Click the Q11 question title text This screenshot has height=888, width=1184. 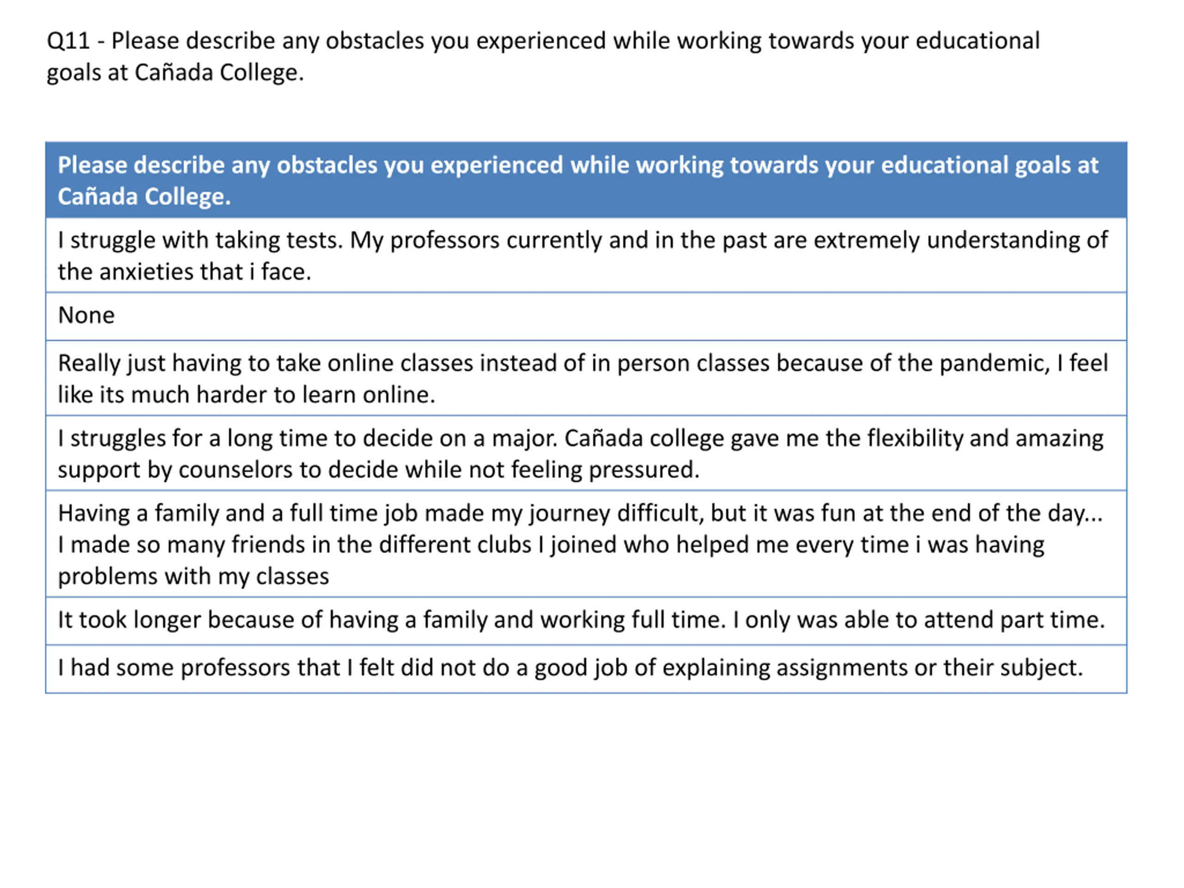coord(543,57)
